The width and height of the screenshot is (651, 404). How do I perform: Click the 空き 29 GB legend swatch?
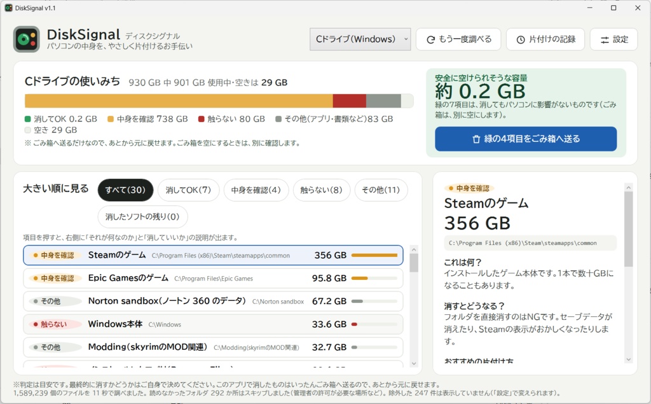pyautogui.click(x=28, y=130)
